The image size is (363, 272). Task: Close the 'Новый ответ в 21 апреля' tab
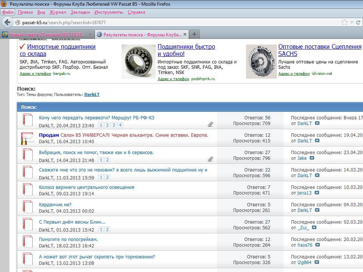pos(90,34)
